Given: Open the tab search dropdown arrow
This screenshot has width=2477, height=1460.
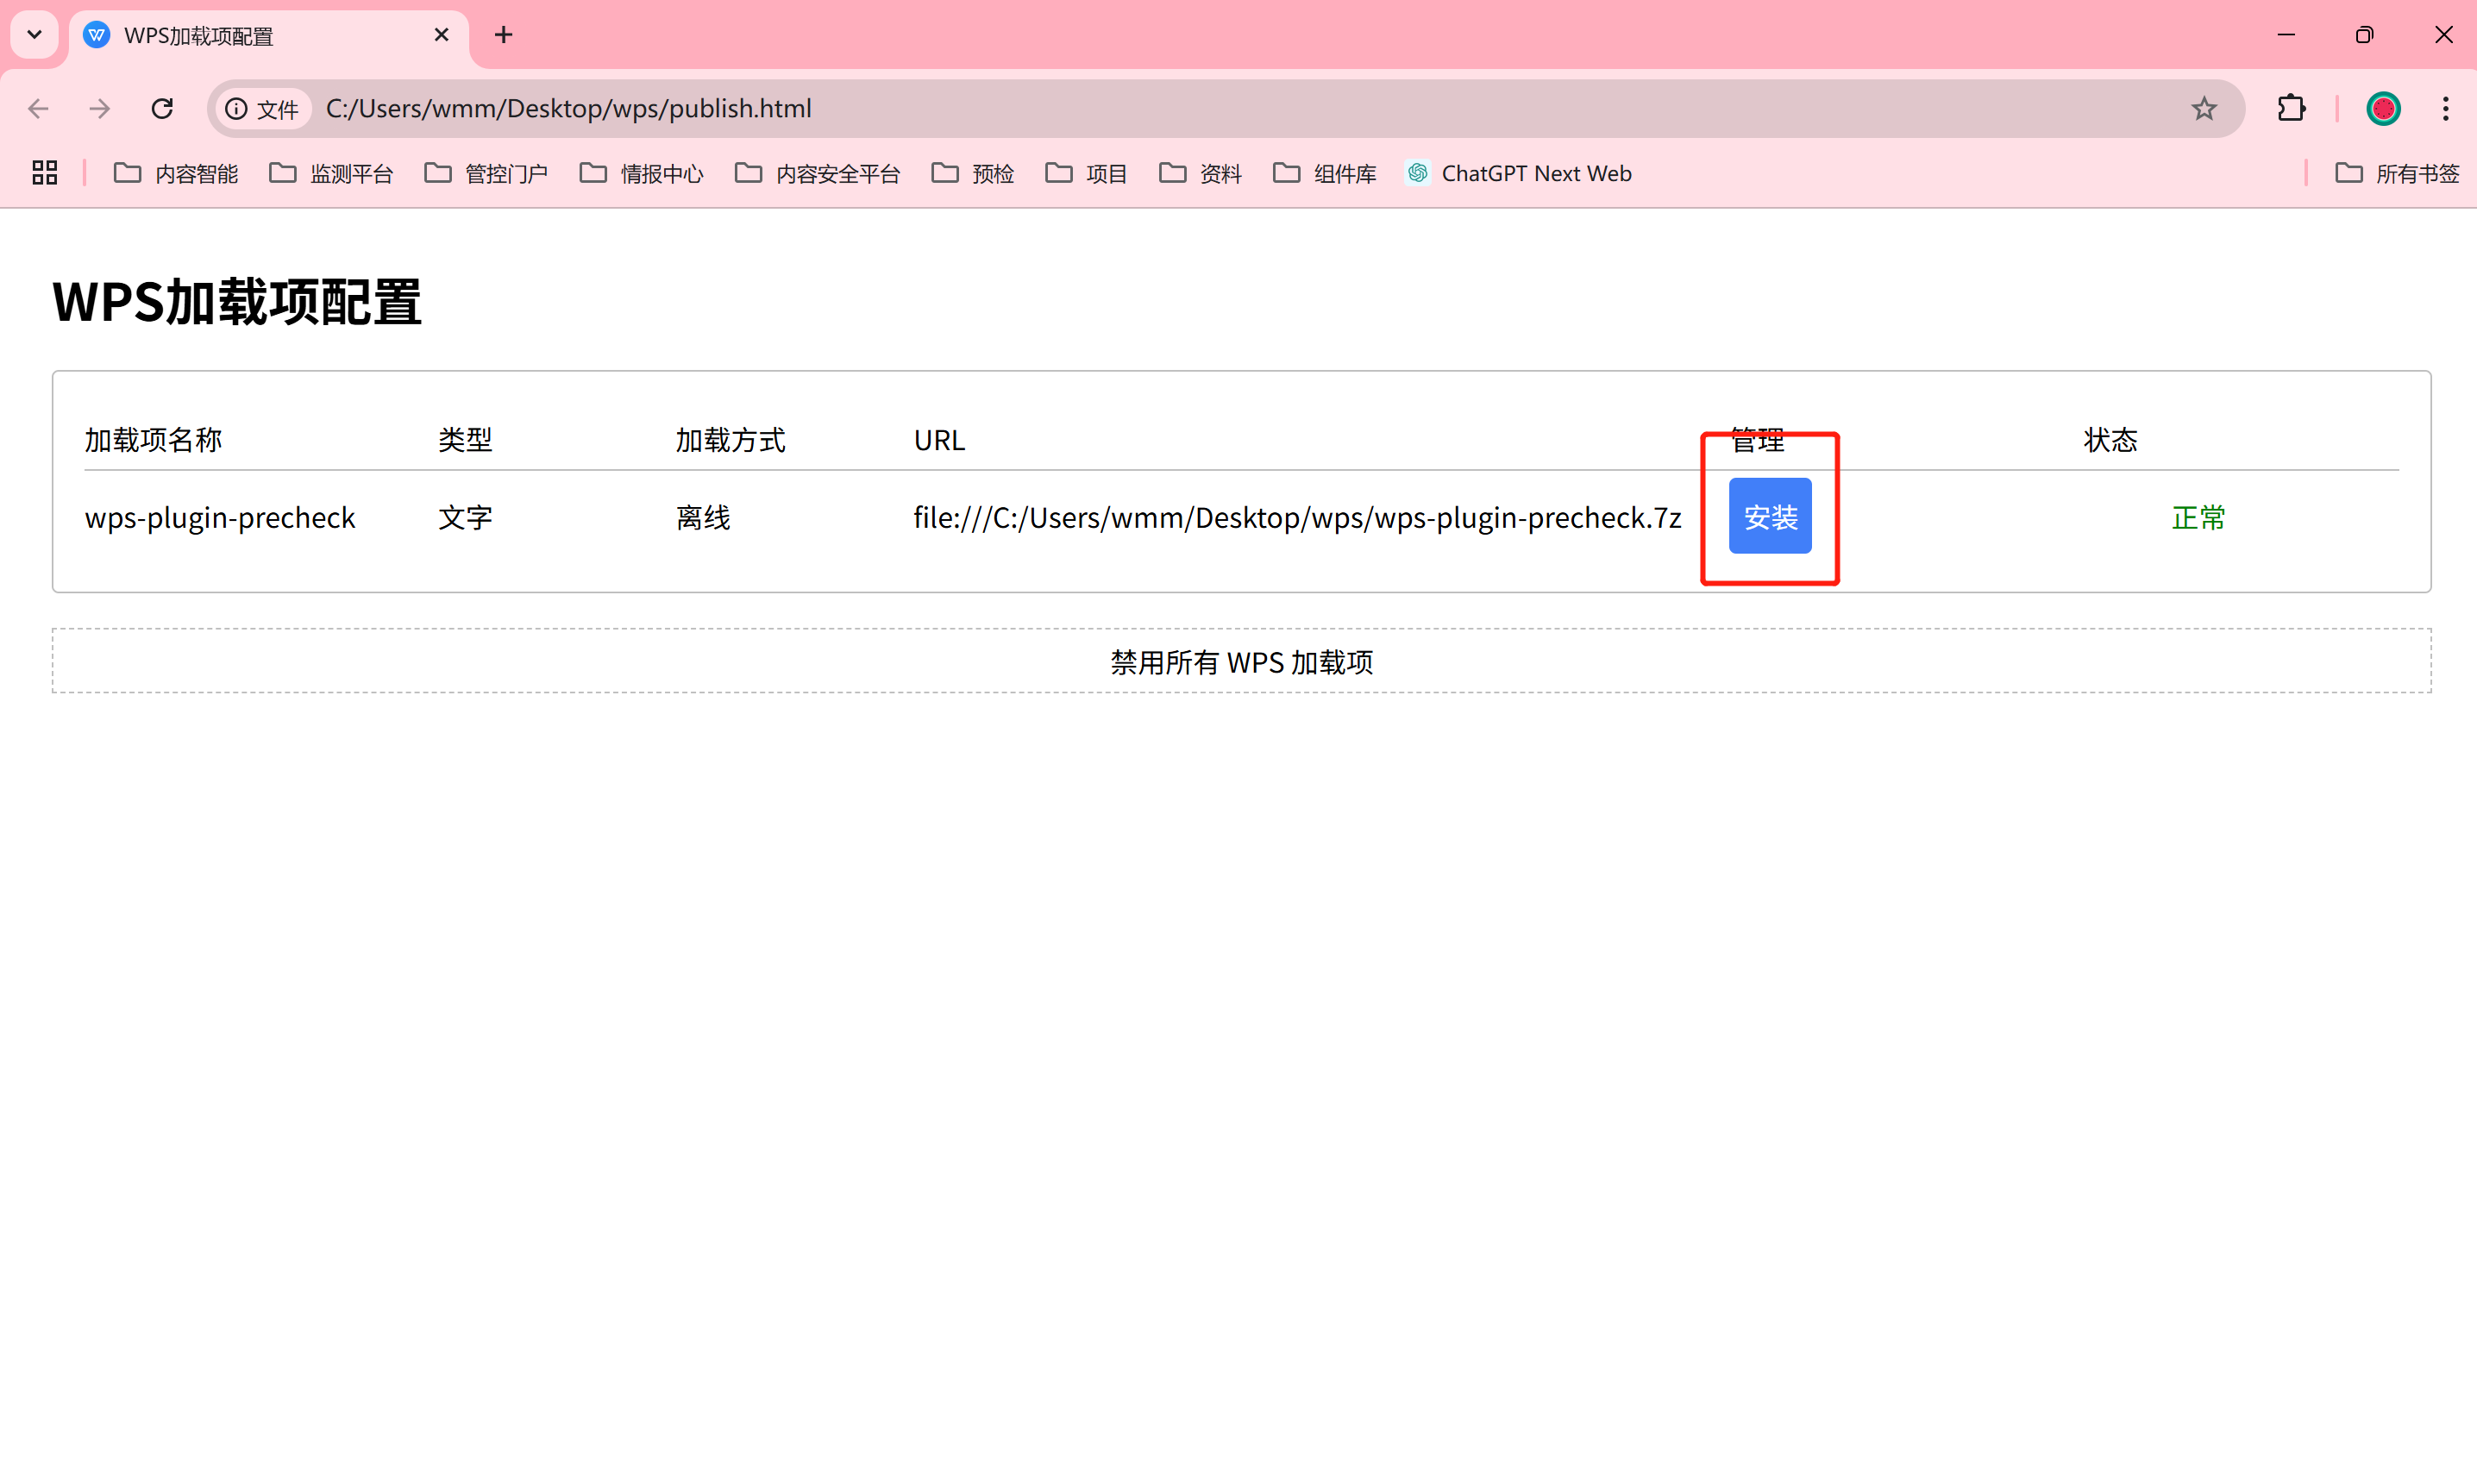Looking at the screenshot, I should pos(34,34).
